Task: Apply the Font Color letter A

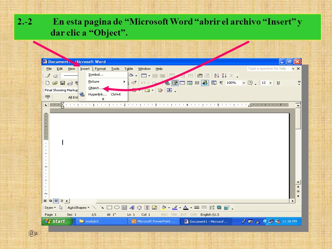Action: [186, 208]
